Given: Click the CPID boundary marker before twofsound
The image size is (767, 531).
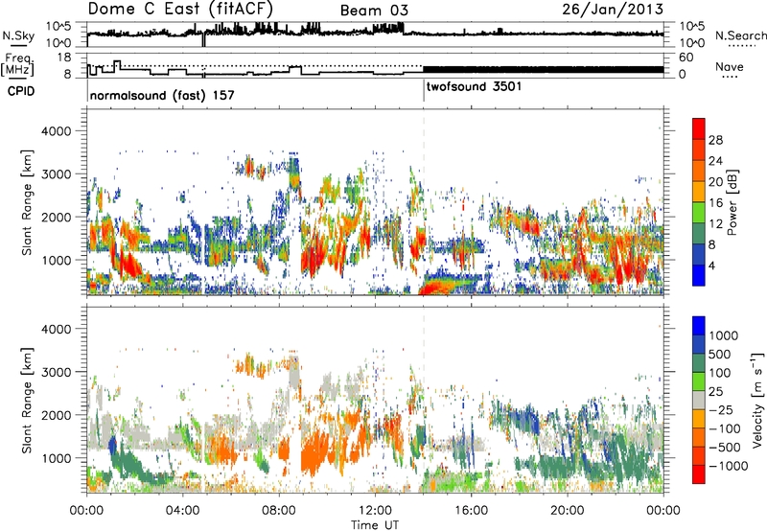Looking at the screenshot, I should (x=424, y=91).
